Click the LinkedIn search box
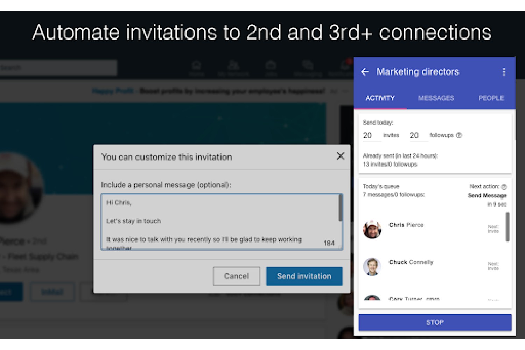 tap(58, 68)
